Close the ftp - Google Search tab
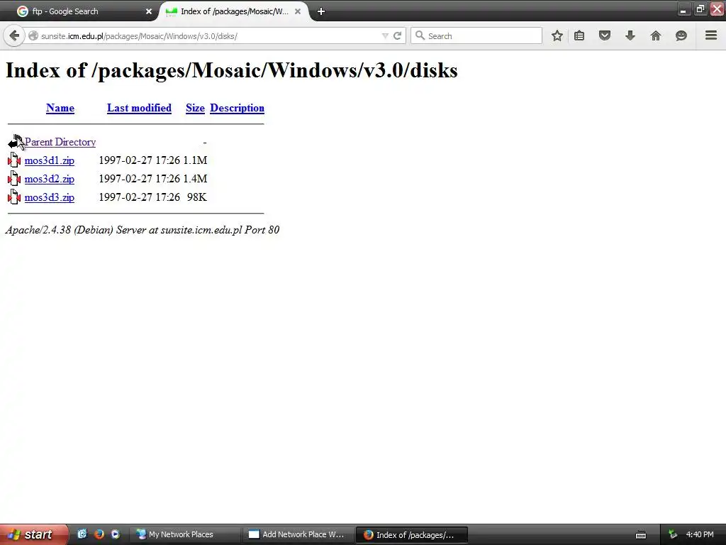This screenshot has width=726, height=545. (x=149, y=11)
